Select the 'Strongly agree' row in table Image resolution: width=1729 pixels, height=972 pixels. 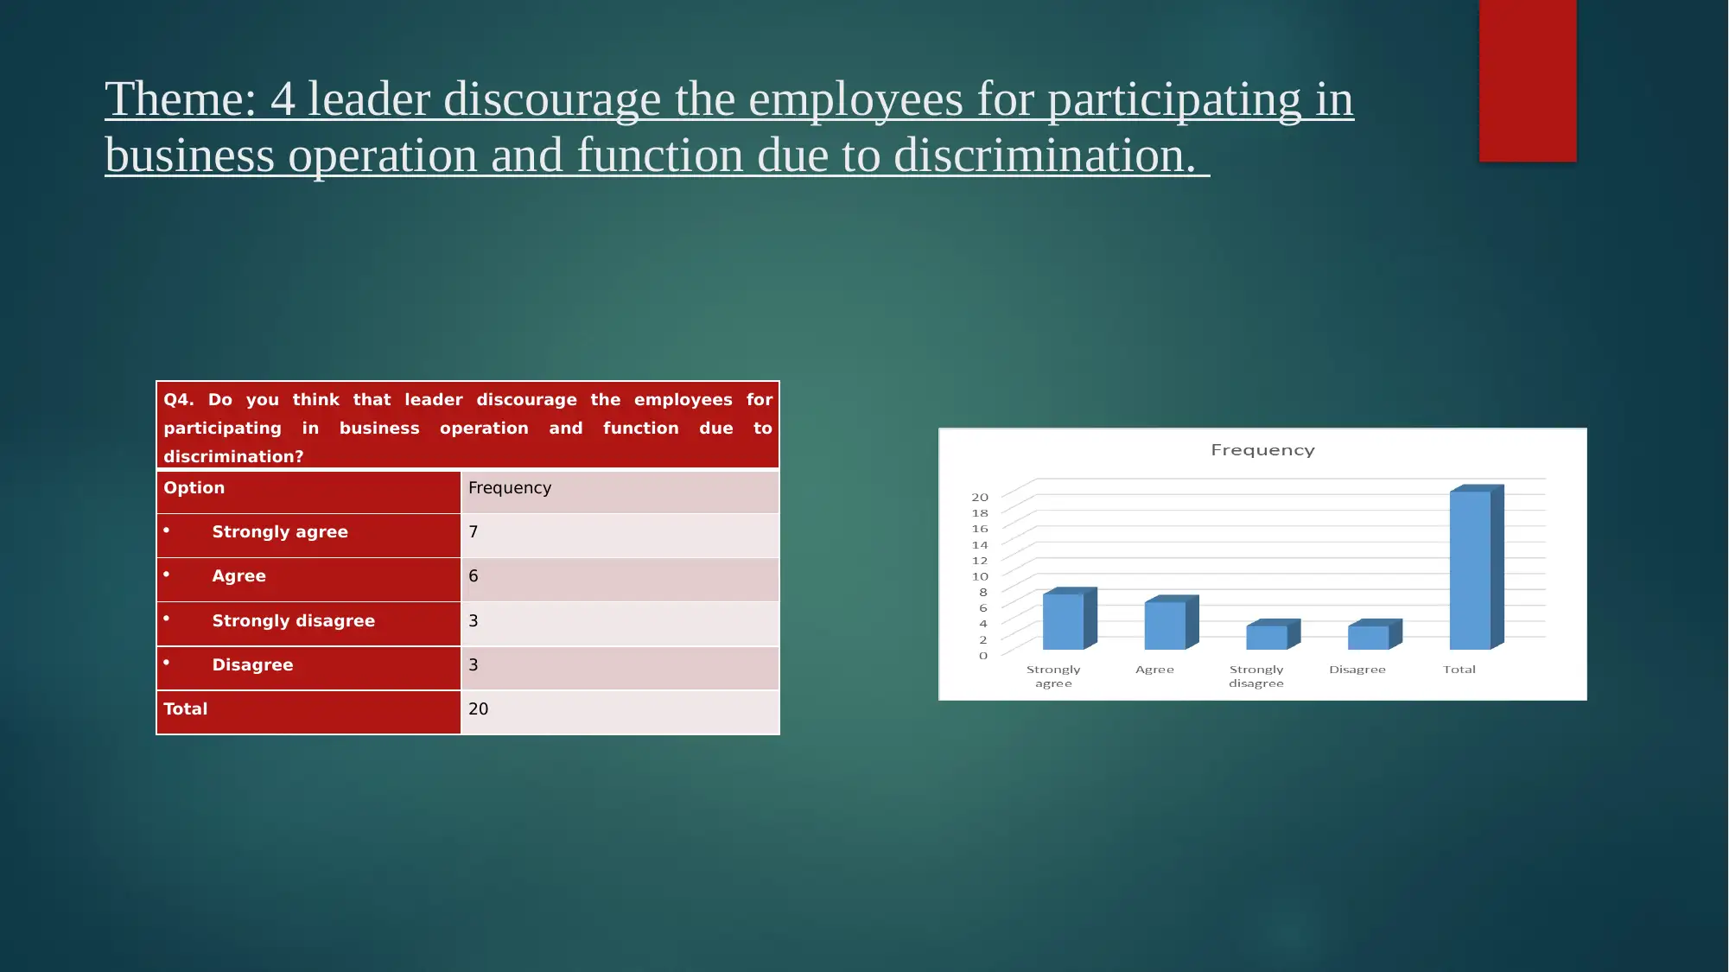469,531
